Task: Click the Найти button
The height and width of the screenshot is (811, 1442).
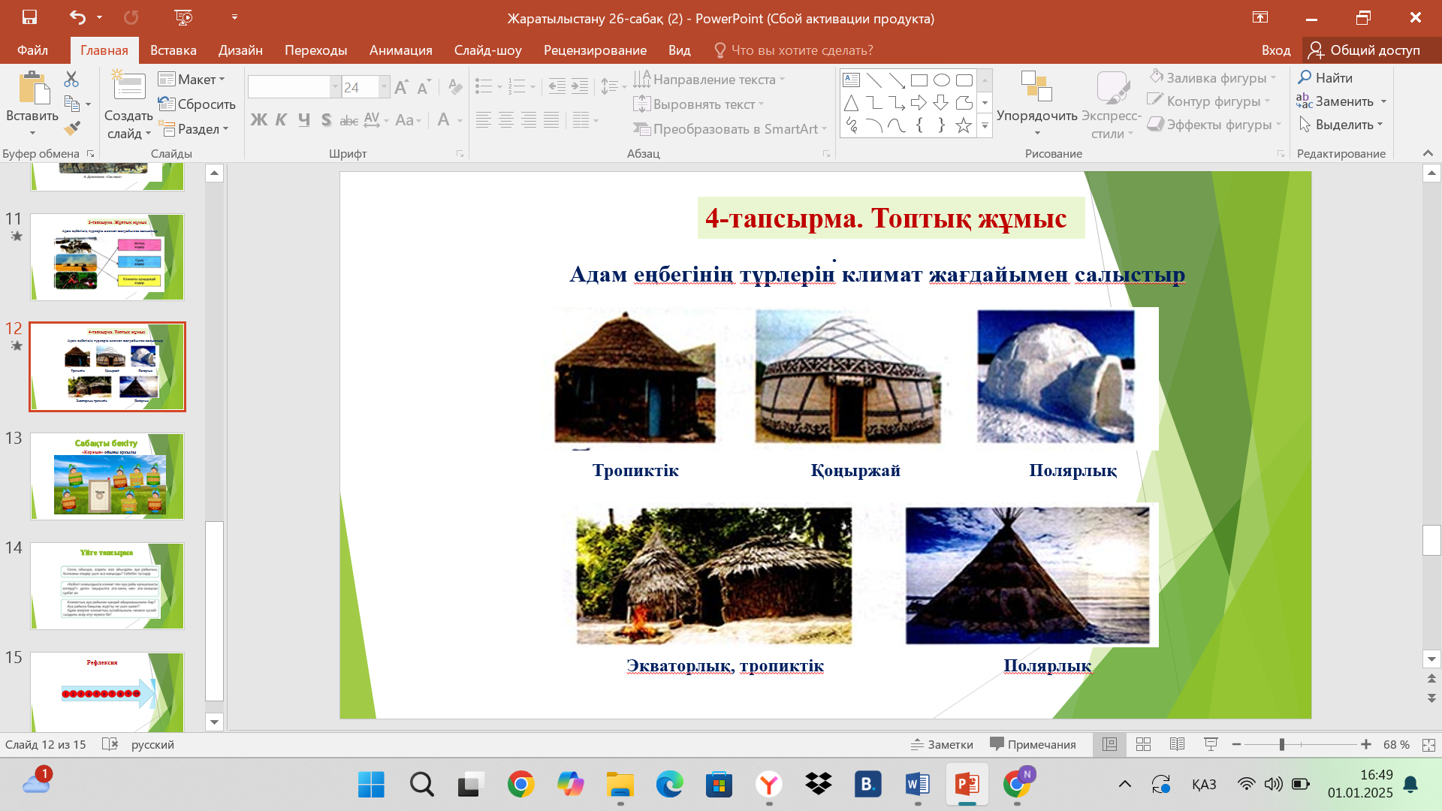Action: tap(1325, 77)
